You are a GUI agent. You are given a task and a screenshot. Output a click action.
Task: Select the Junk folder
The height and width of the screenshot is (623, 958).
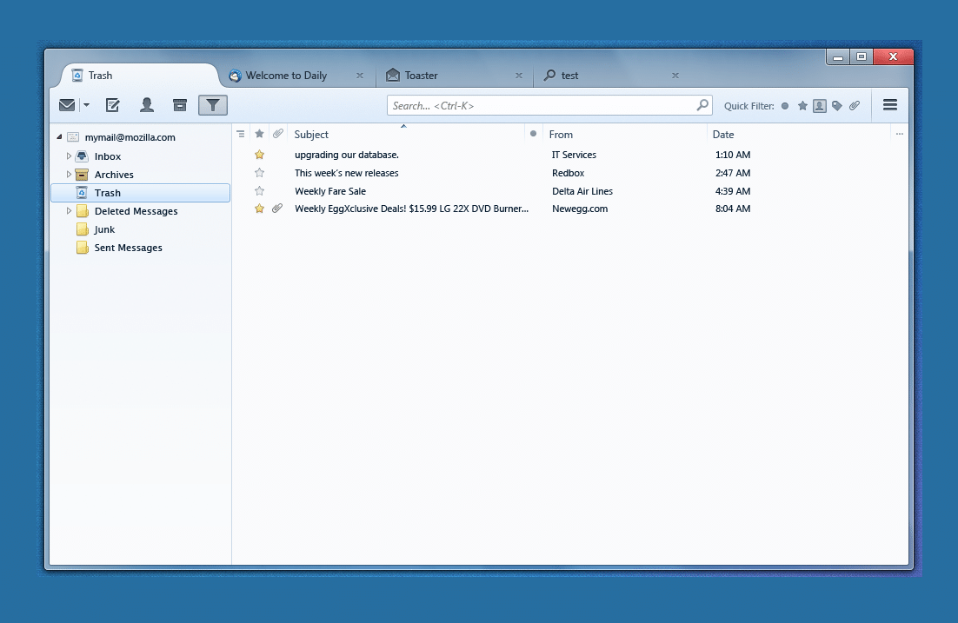coord(104,229)
